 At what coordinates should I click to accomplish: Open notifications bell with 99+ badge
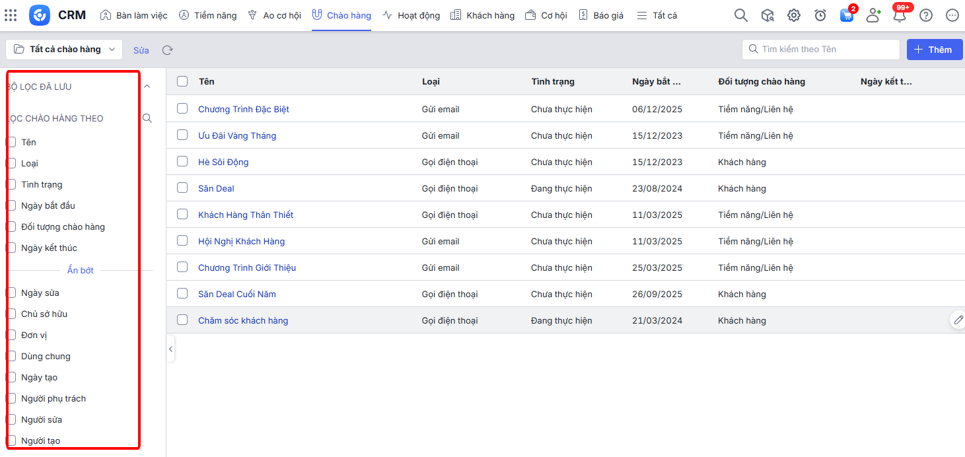tap(899, 15)
